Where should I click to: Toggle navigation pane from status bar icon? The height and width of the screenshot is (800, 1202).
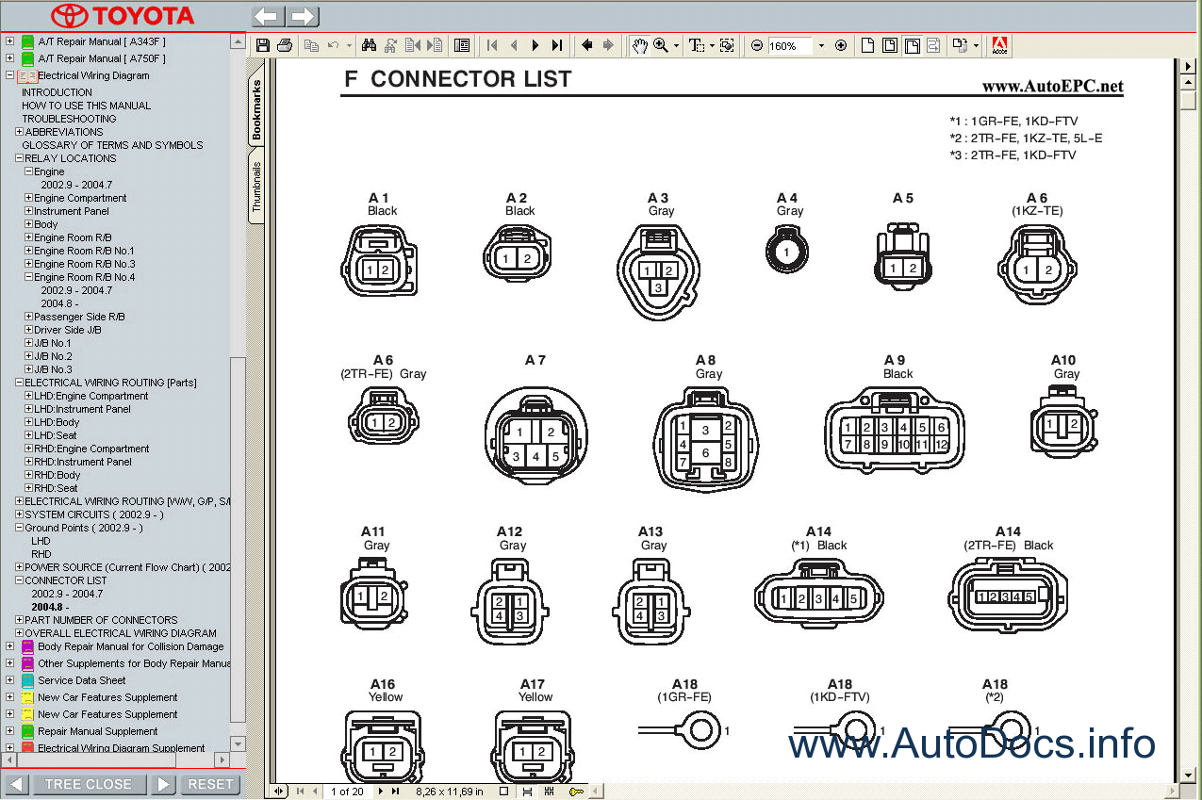[279, 792]
